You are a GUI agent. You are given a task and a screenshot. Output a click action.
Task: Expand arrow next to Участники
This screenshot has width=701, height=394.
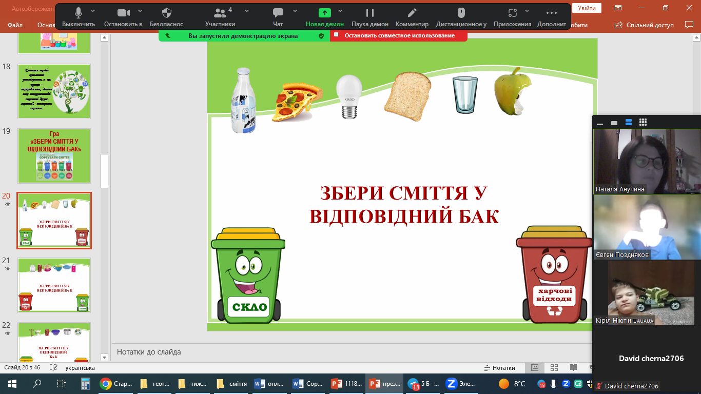click(247, 11)
